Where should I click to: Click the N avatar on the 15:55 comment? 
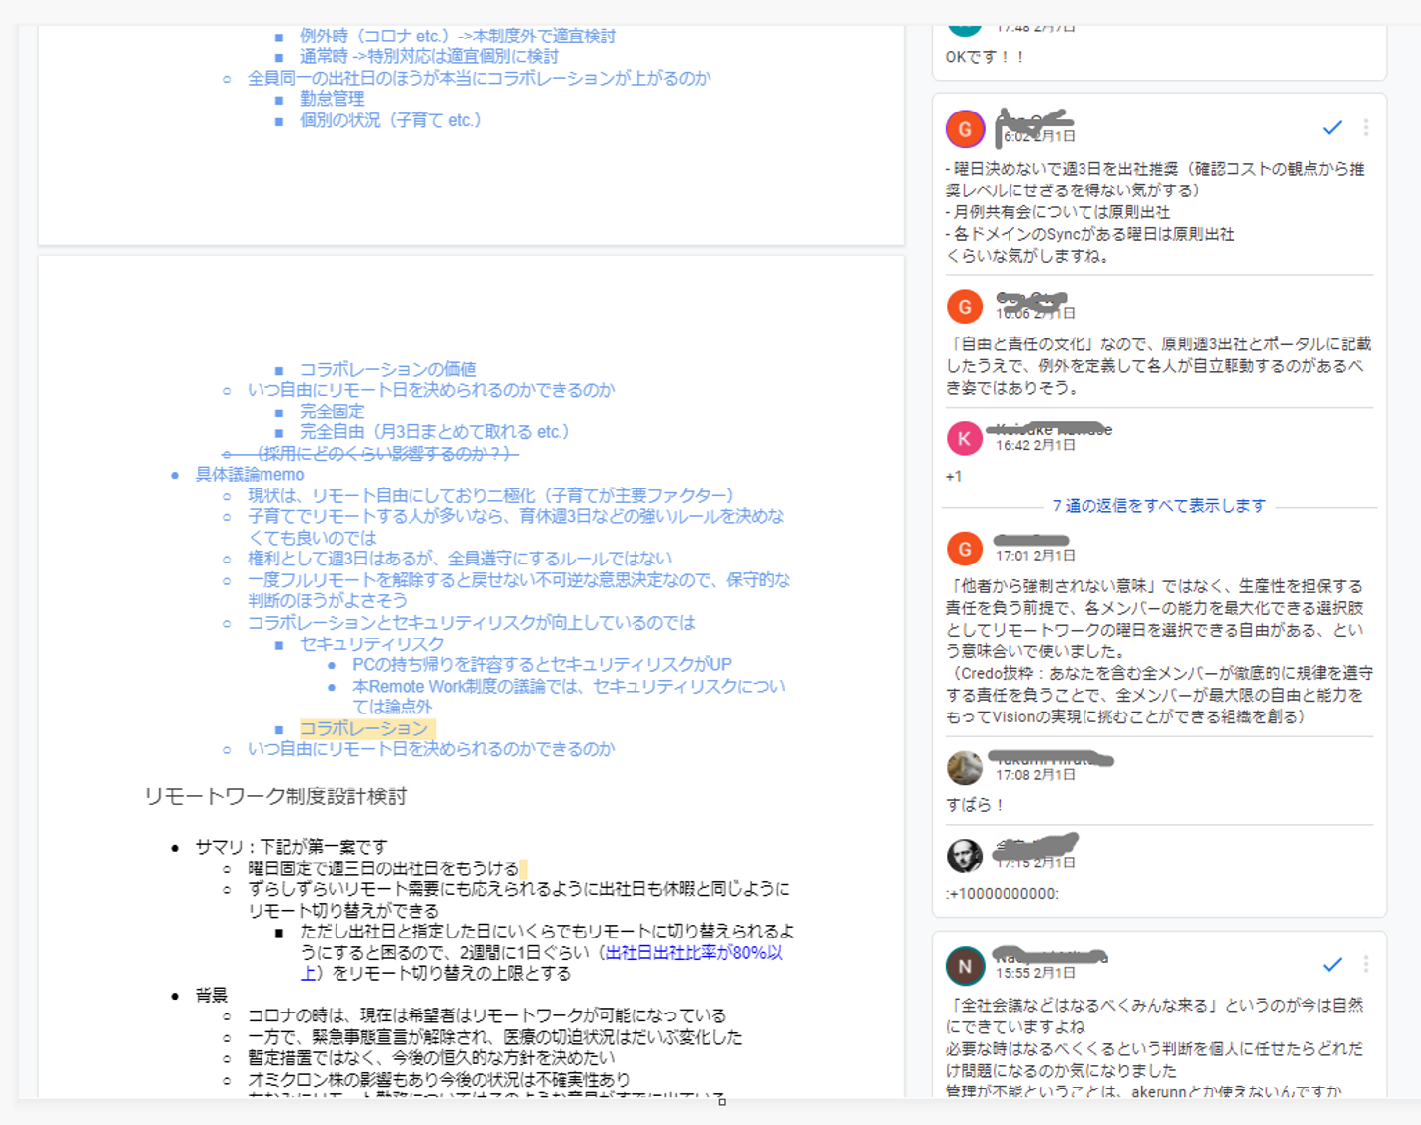point(965,967)
